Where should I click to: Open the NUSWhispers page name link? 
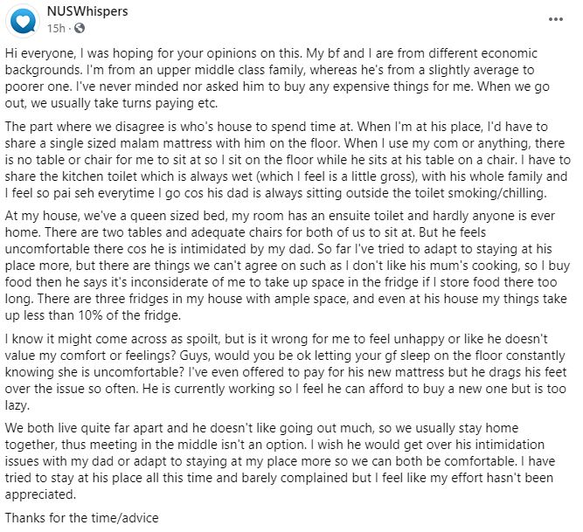pos(87,11)
